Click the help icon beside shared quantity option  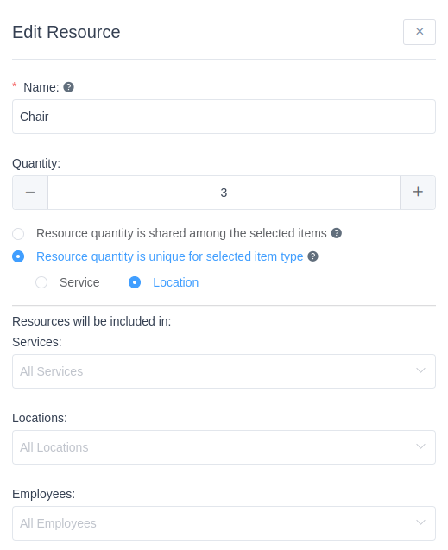click(x=336, y=233)
